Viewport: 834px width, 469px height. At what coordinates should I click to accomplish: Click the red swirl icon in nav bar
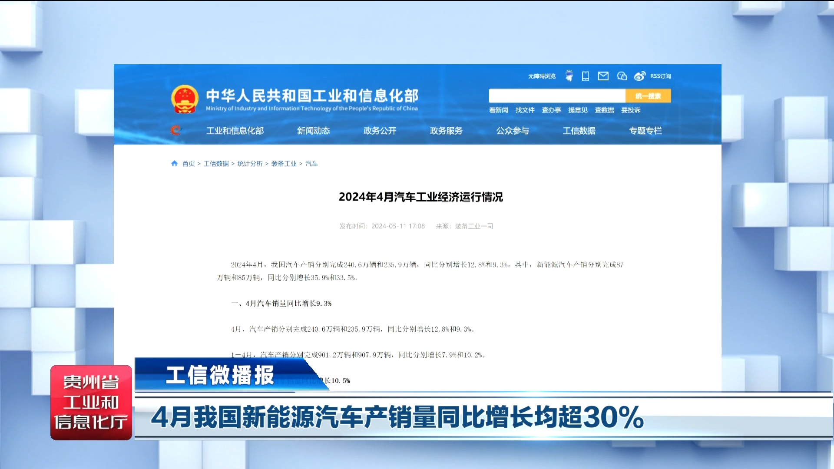(175, 130)
